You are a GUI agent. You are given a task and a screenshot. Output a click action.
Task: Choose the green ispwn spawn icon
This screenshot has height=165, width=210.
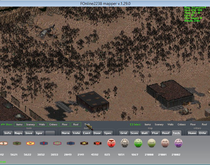pyautogui.click(x=138, y=143)
